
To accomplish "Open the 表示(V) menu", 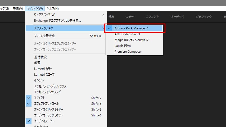I will pyautogui.click(x=18, y=9).
